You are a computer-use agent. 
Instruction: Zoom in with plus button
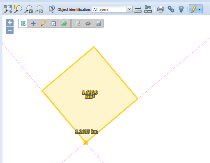[10, 23]
